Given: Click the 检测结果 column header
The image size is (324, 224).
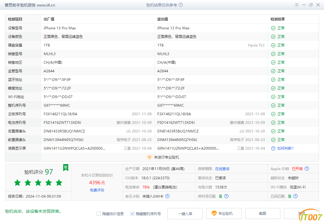Looking at the screenshot, I should pyautogui.click(x=278, y=19).
